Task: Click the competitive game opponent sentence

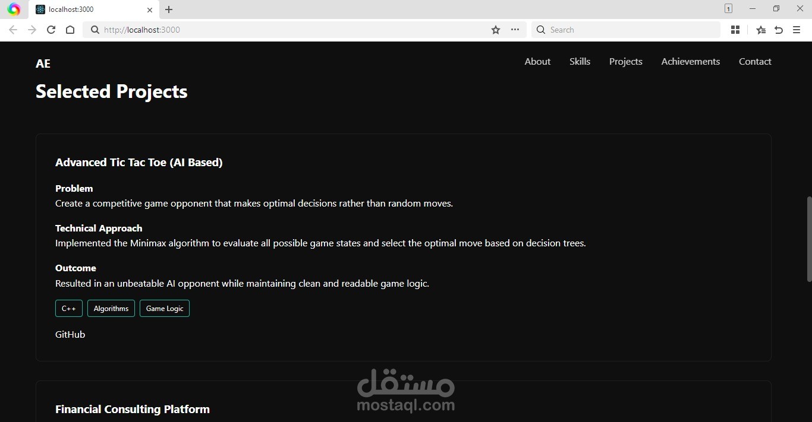Action: click(254, 204)
